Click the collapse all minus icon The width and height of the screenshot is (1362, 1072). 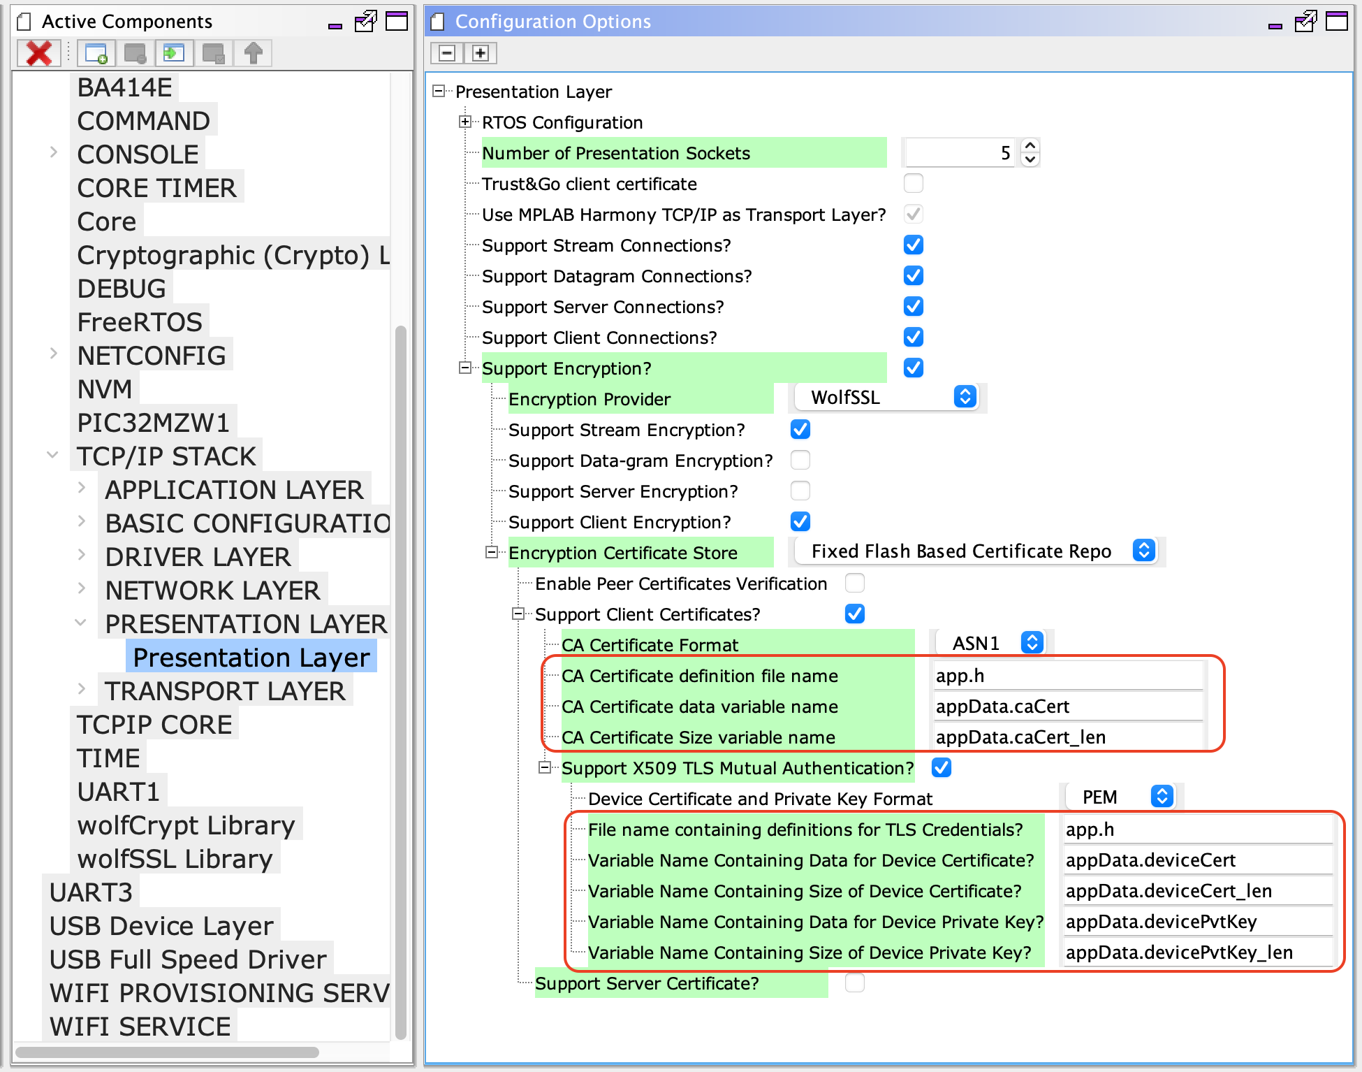click(448, 53)
